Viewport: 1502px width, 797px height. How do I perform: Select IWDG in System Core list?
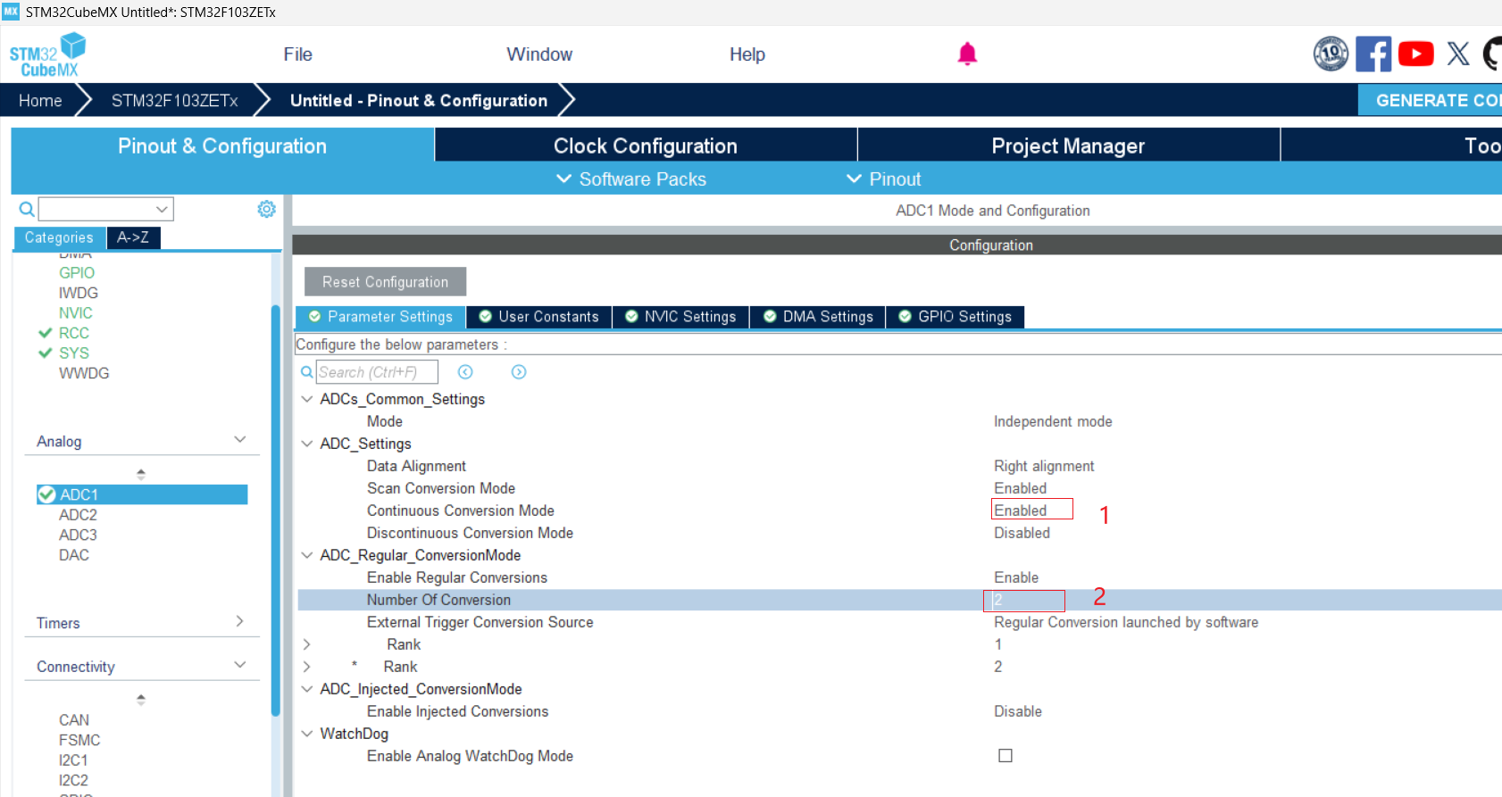click(x=79, y=293)
